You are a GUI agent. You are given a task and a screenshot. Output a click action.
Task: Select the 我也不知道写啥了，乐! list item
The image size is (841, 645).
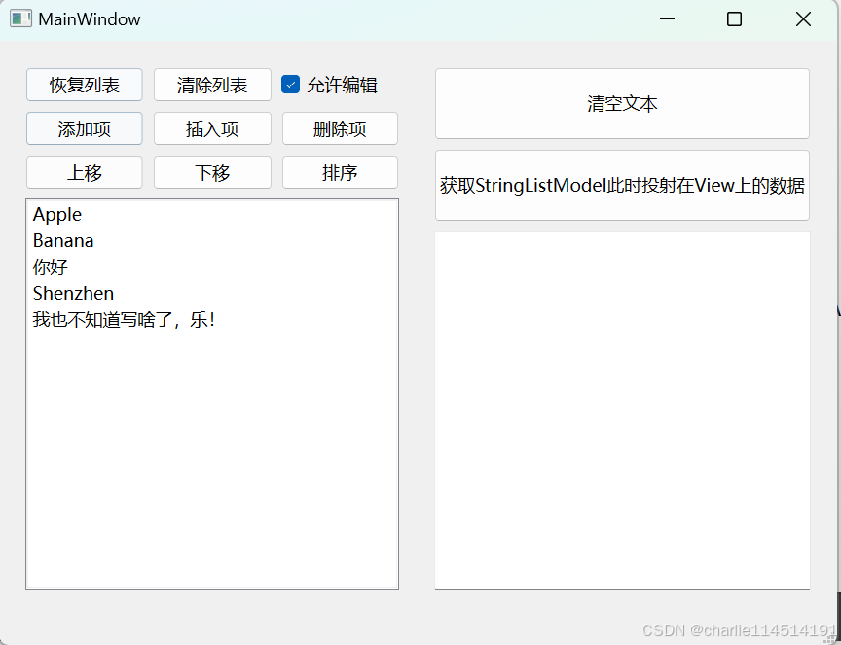click(x=212, y=319)
